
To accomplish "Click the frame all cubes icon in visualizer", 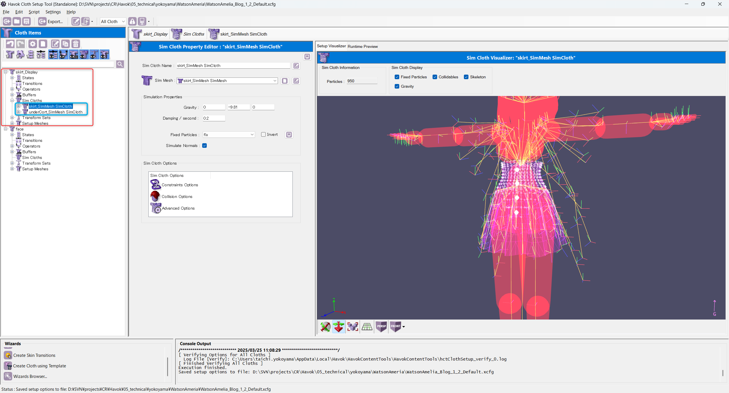I will tap(353, 327).
